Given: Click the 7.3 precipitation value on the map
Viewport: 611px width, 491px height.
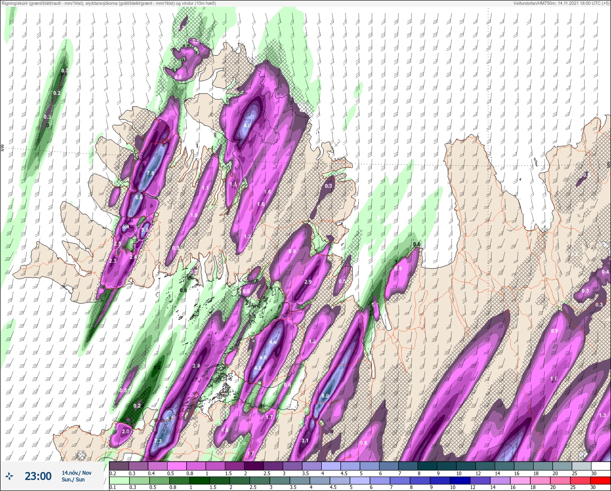Looking at the screenshot, I should click(x=158, y=440).
